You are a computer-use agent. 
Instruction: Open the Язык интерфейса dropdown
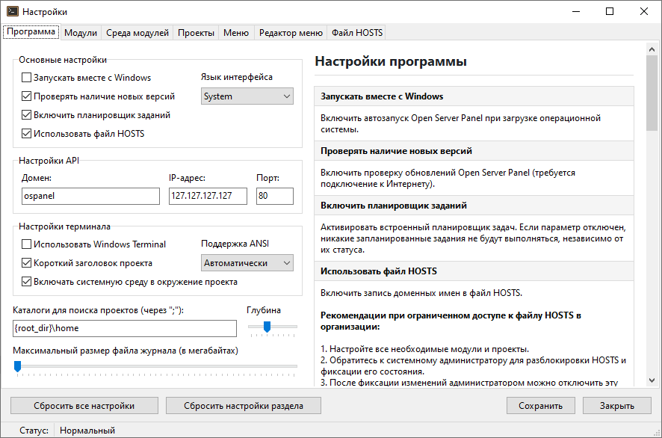tap(247, 96)
